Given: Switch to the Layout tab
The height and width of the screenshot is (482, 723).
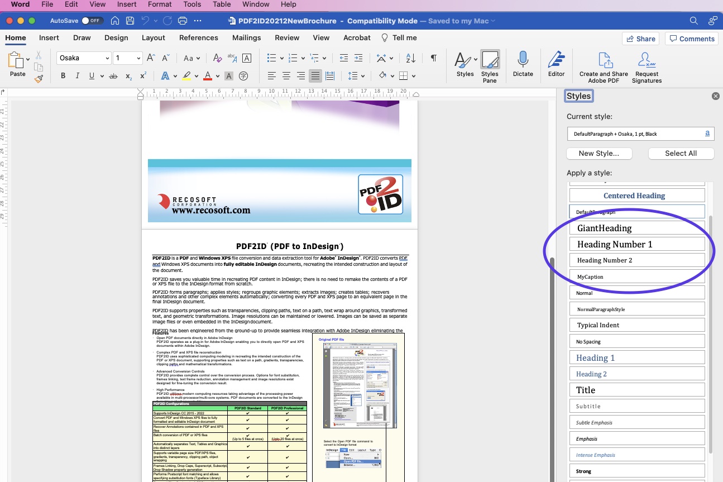Looking at the screenshot, I should point(154,37).
